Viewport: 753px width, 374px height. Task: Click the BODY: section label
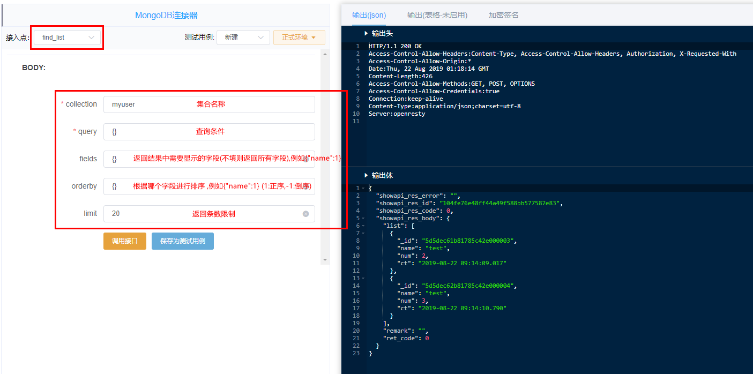tap(34, 68)
